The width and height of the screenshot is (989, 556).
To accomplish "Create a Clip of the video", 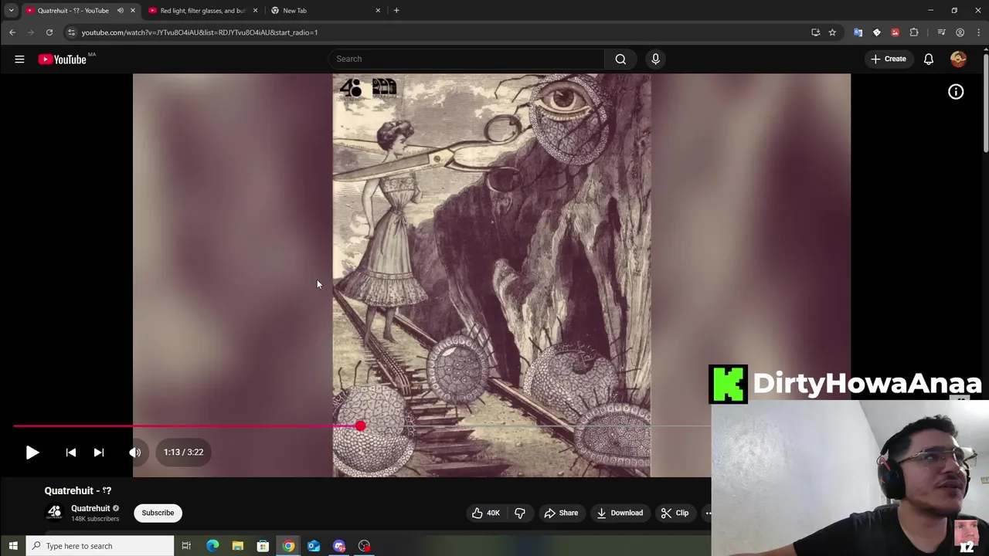I will pyautogui.click(x=675, y=513).
